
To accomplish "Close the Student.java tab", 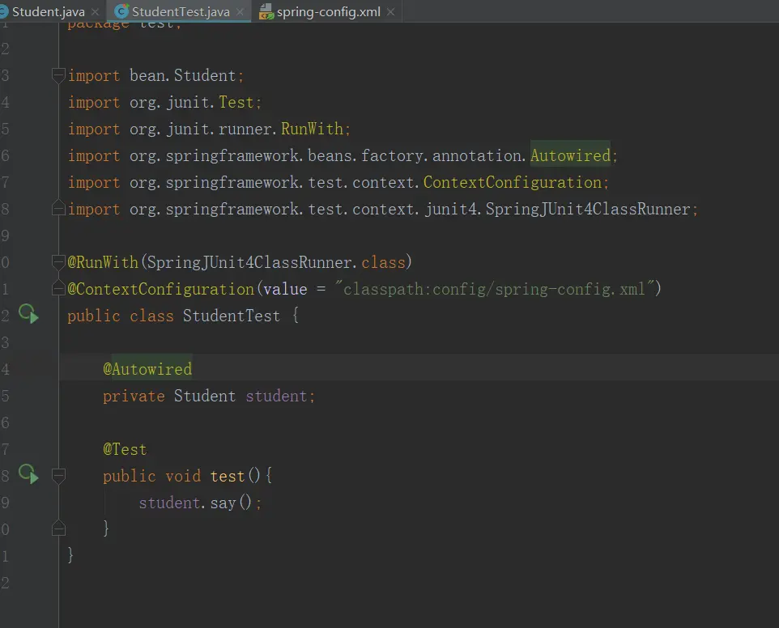I will [x=95, y=11].
